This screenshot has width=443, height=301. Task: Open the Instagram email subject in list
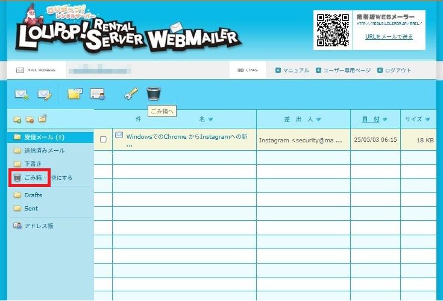click(187, 136)
